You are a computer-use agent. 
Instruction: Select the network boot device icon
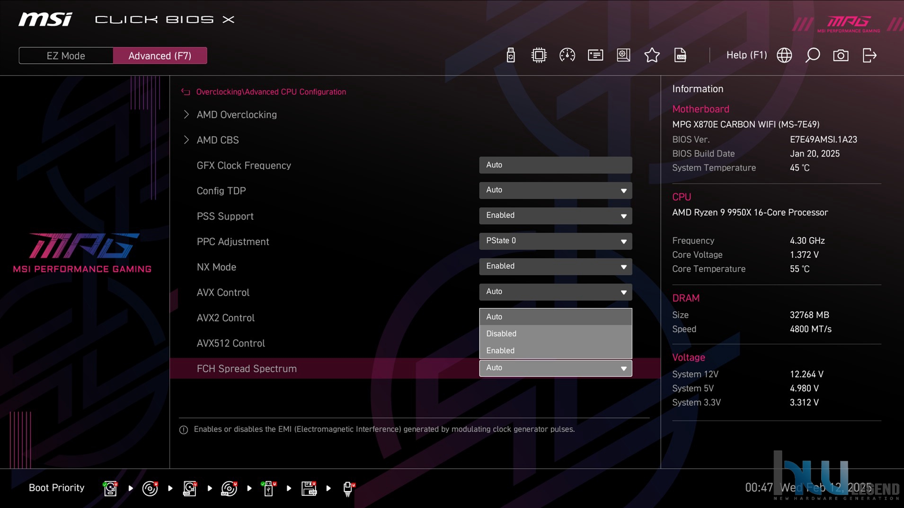(348, 488)
